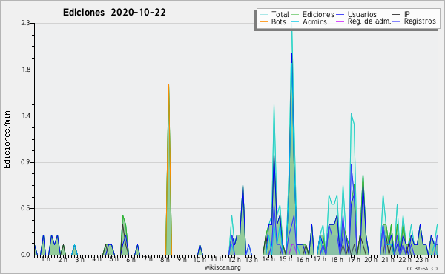Click the 15 h x-axis label
The image size is (445, 274).
pos(286,259)
